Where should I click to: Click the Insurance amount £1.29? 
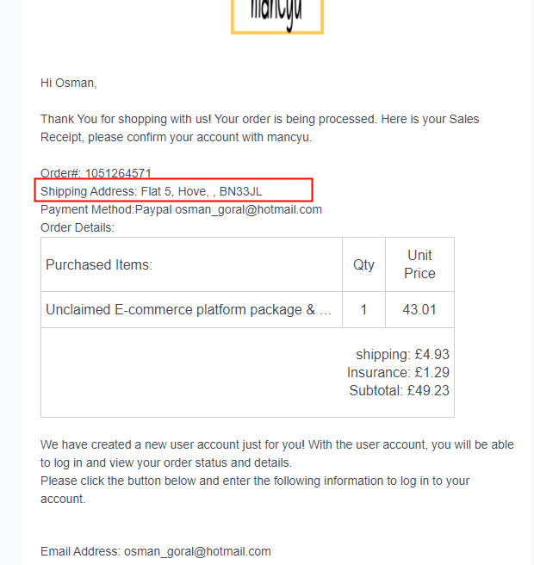[x=432, y=372]
